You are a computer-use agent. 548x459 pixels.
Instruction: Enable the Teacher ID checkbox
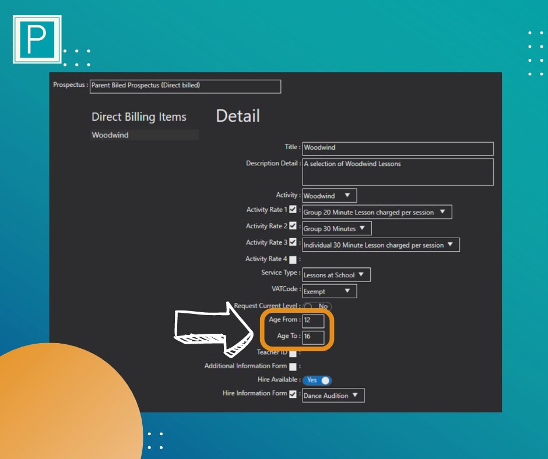pos(293,354)
